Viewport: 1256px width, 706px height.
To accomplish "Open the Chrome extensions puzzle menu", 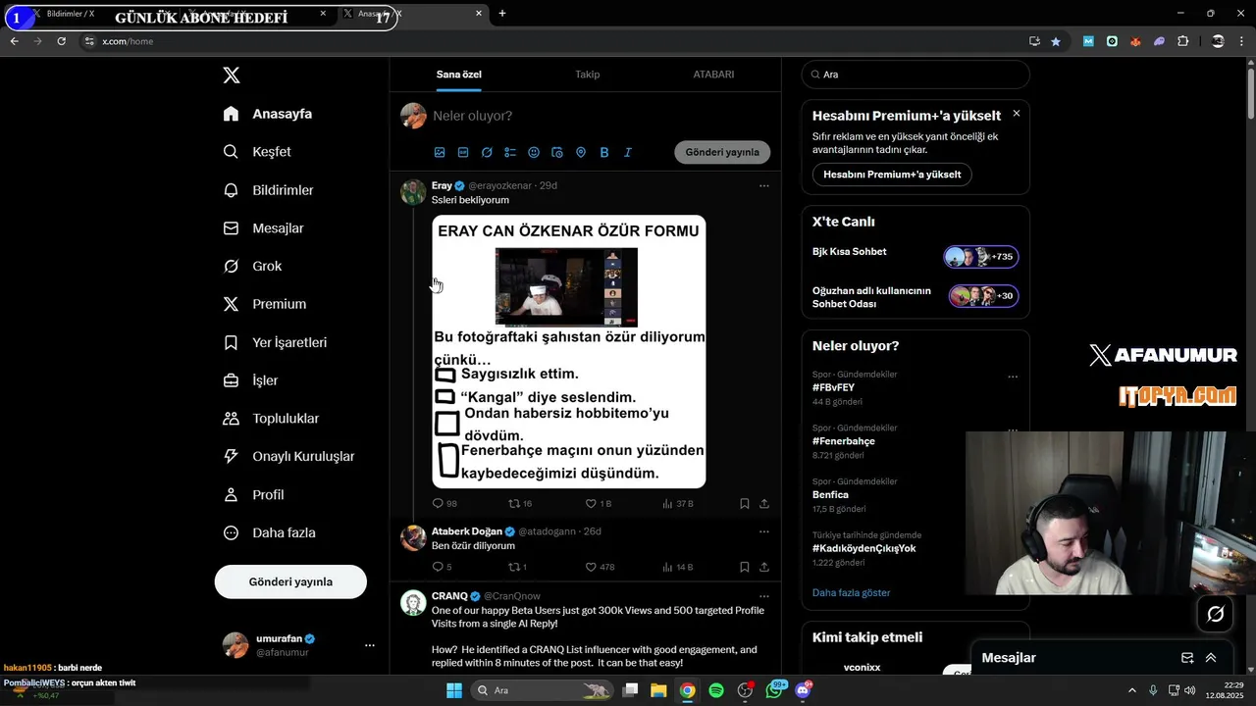I will click(1182, 41).
